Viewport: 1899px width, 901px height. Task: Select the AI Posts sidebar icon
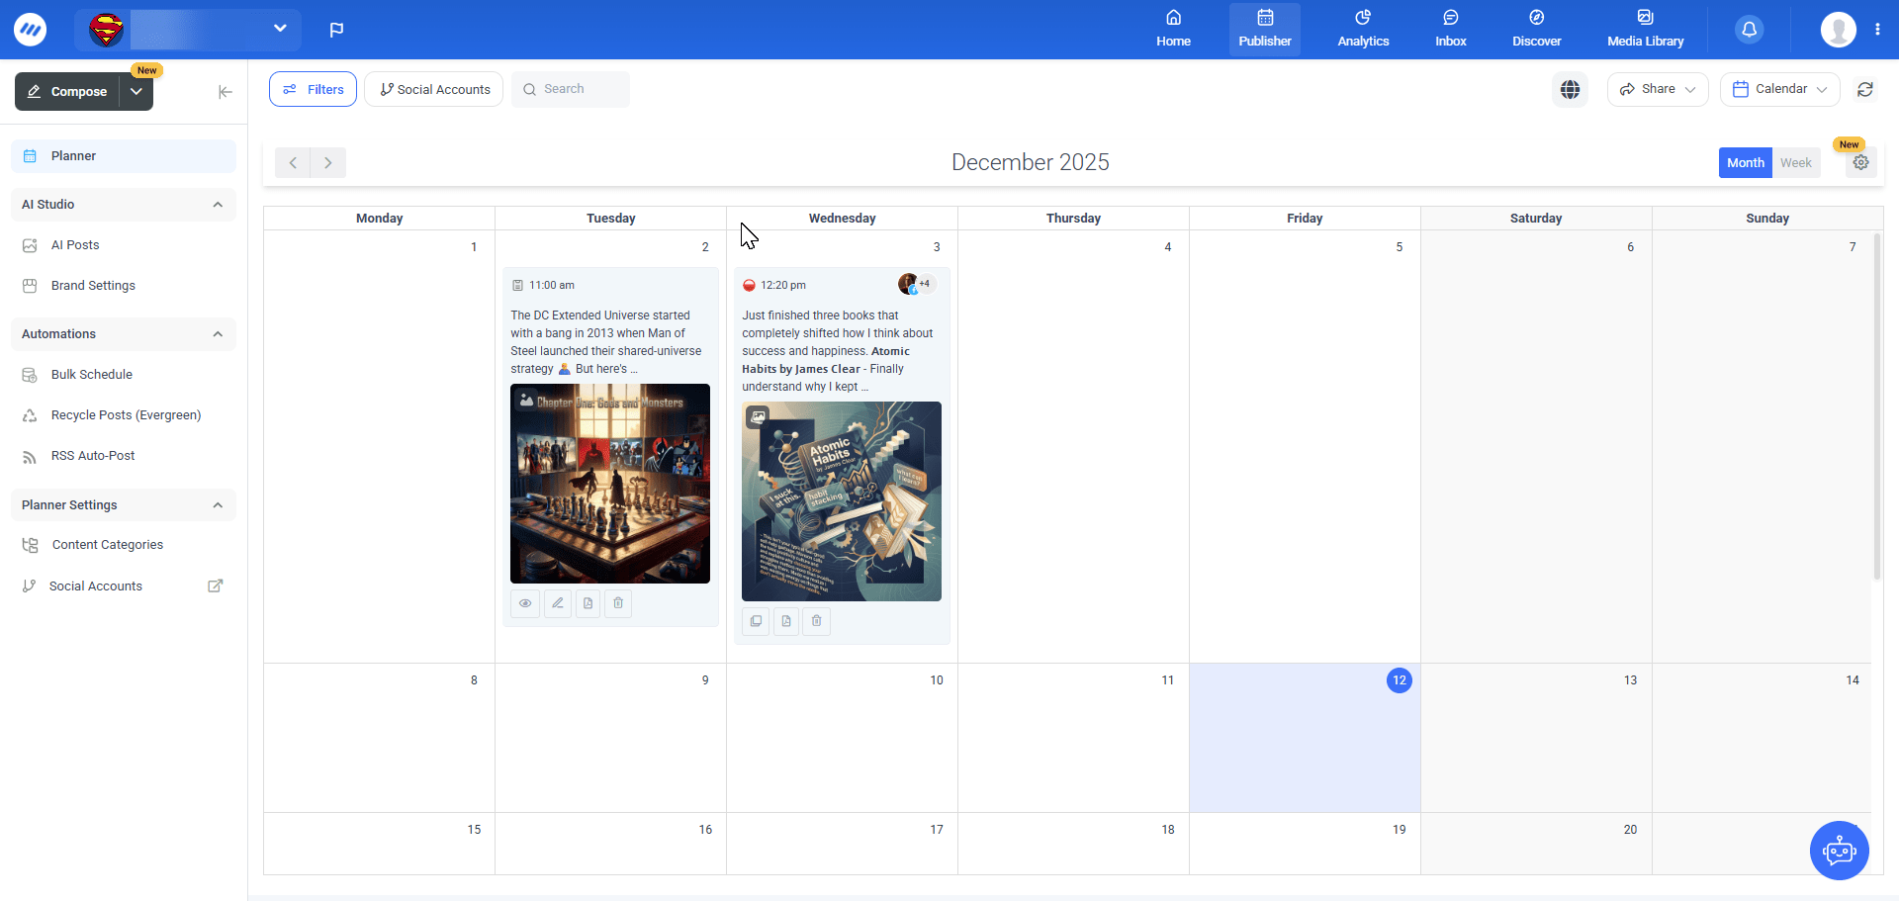[31, 244]
